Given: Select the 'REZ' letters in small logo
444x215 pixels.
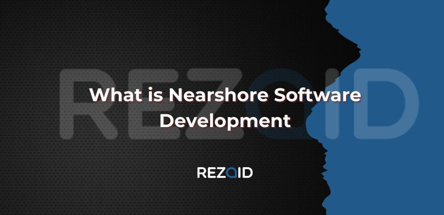Looking at the screenshot, I should coord(210,172).
